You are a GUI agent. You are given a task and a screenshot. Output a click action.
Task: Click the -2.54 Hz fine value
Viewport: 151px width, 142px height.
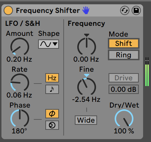click(86, 99)
